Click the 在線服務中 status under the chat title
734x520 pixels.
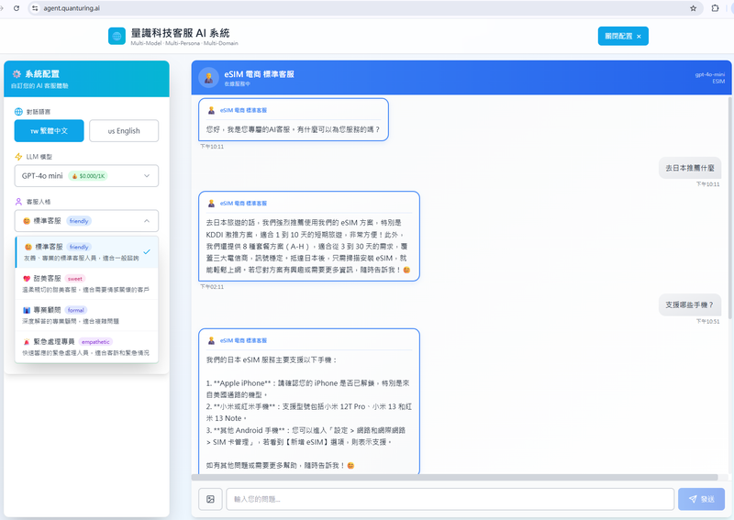(x=237, y=83)
